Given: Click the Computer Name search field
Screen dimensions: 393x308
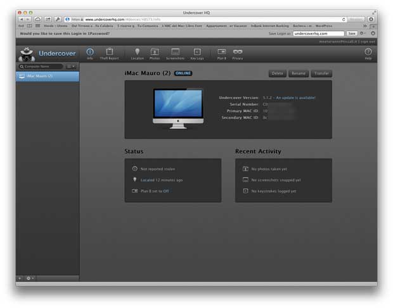Looking at the screenshot, I should 41,67.
